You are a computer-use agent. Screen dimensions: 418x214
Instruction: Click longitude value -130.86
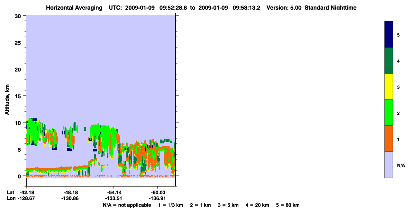tap(70, 199)
